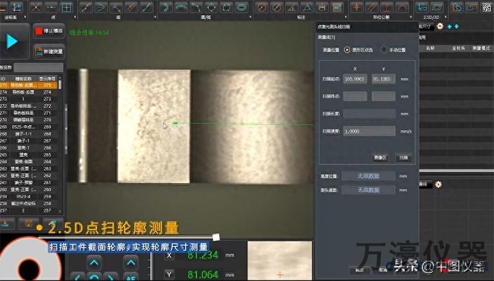Click the blue down arrow beside the gear
Image resolution: width=494 pixels, height=281 pixels.
tap(456, 26)
